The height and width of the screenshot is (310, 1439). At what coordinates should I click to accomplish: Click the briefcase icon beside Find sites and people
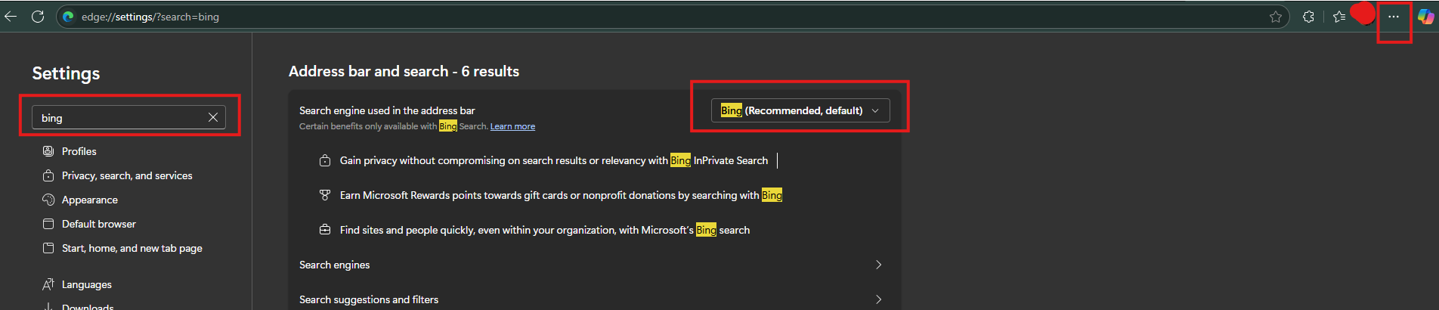[x=325, y=230]
